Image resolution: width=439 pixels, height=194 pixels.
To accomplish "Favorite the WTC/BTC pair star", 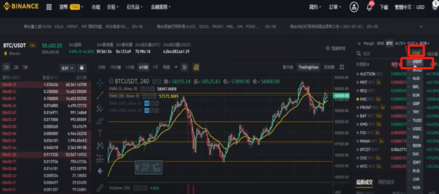I will 358,166.
